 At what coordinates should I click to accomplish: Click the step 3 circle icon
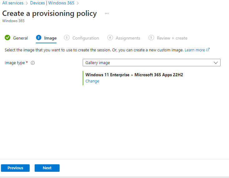pos(66,38)
